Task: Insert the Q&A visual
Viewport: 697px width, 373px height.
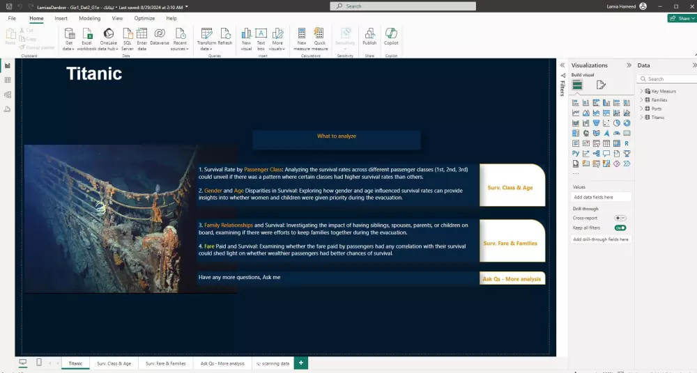Action: [606, 154]
